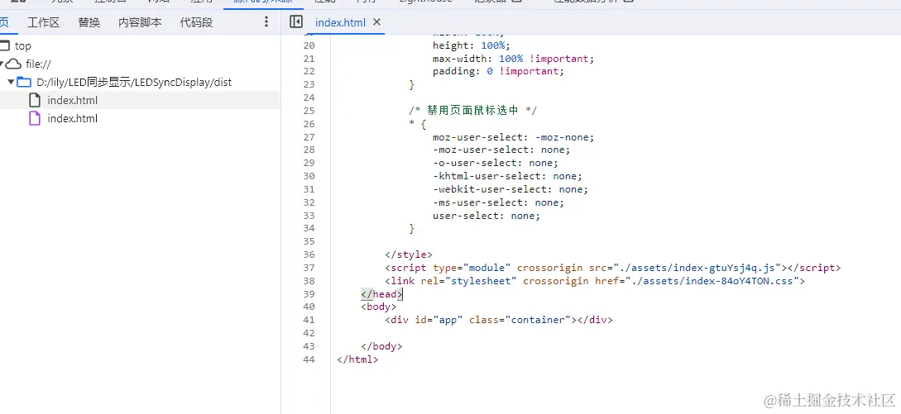Click the div id="app" container line
Screen dimensions: 901x414
[x=499, y=321]
